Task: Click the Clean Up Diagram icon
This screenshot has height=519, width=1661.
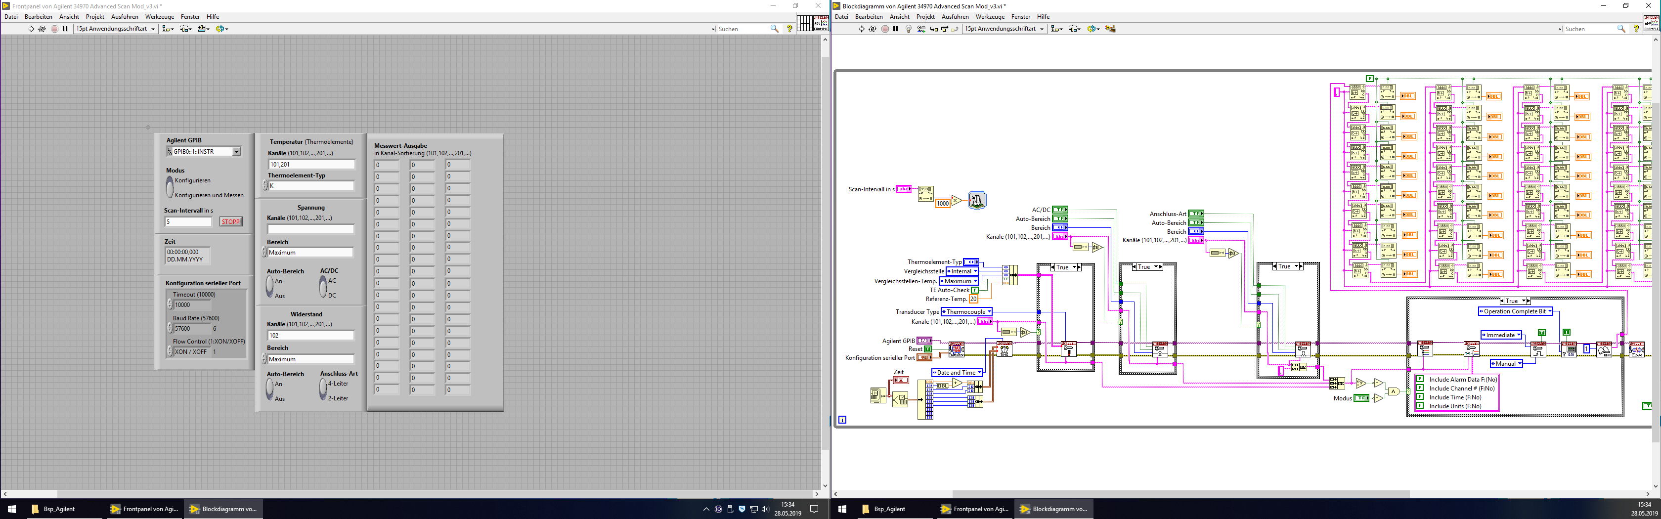Action: pyautogui.click(x=1110, y=29)
